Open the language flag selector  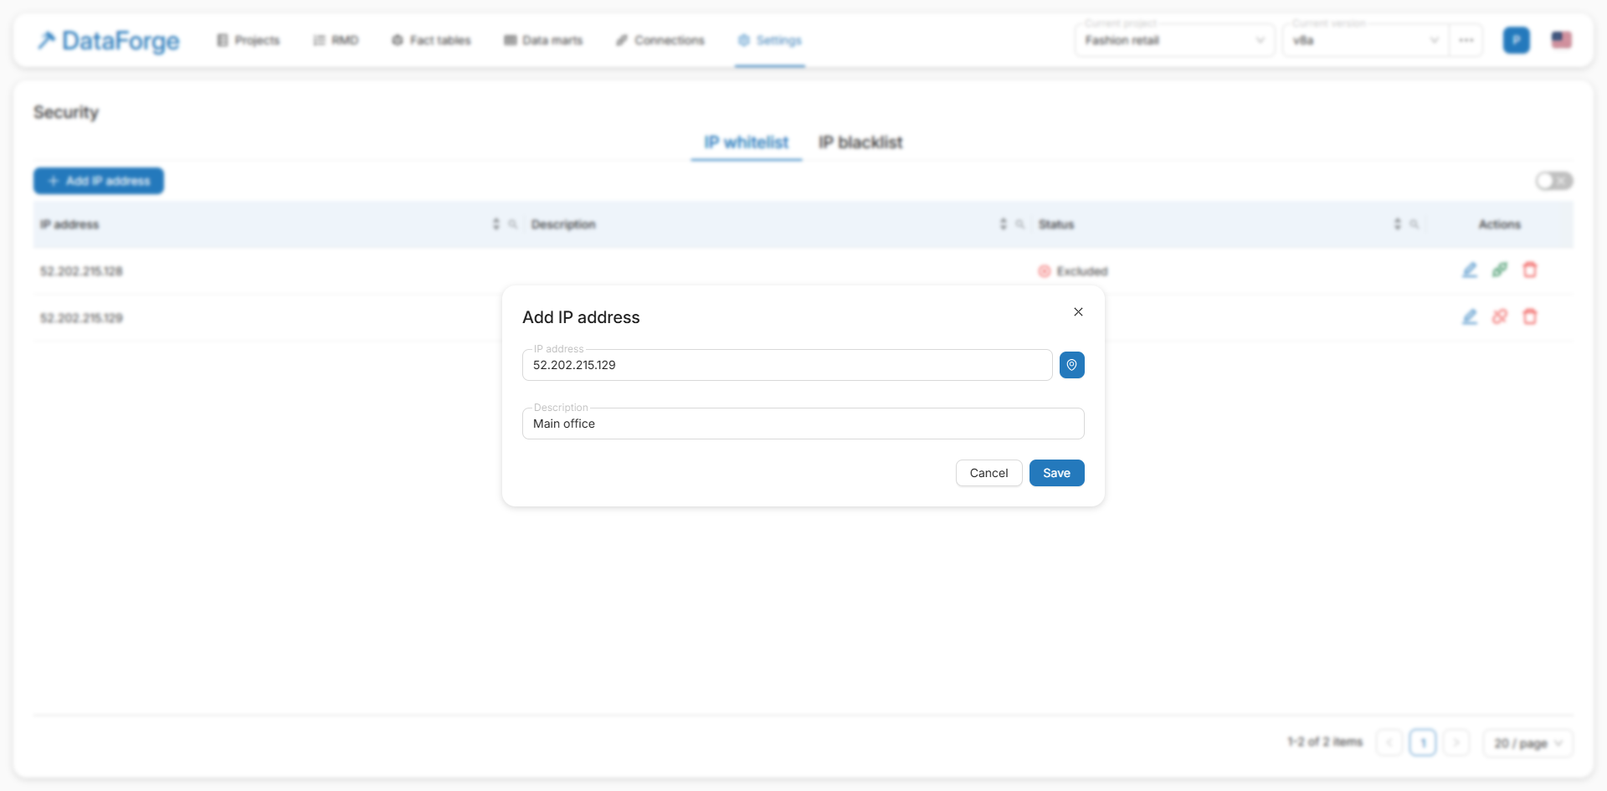tap(1561, 40)
